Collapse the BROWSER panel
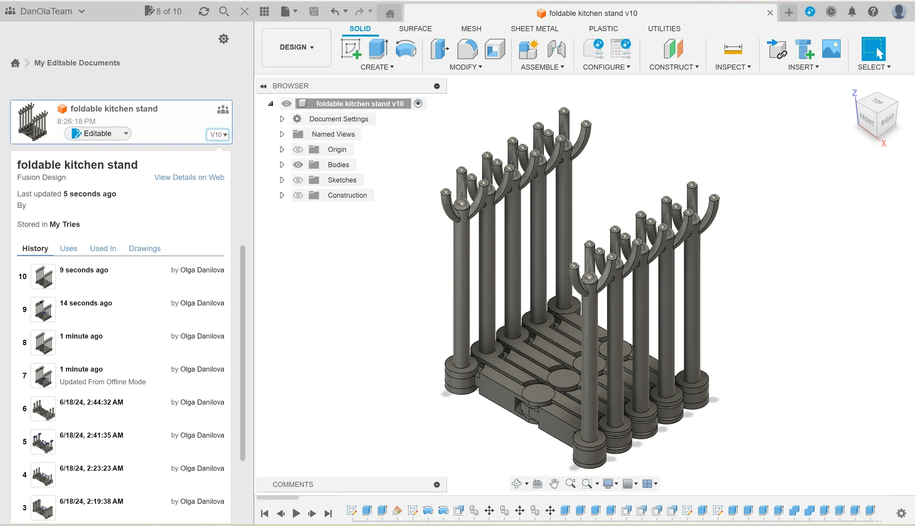 (263, 86)
